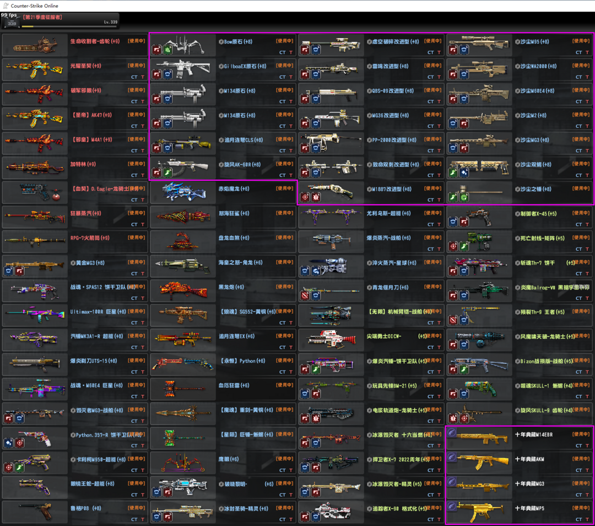Click the purple badge on 十年典藏M14EBR

pyautogui.click(x=452, y=432)
